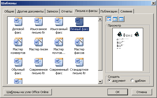Open the Другие документы tab
The width and height of the screenshot is (157, 98).
pyautogui.click(x=30, y=11)
